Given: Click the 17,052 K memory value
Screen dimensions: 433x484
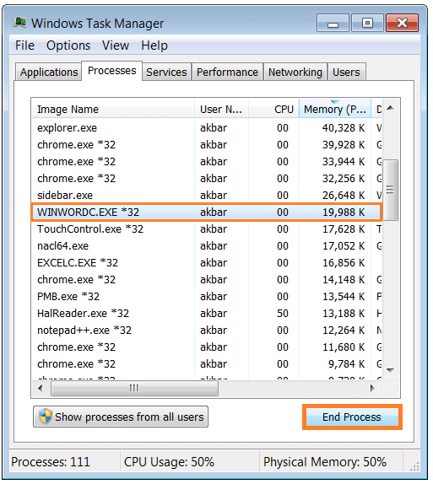Looking at the screenshot, I should [344, 245].
